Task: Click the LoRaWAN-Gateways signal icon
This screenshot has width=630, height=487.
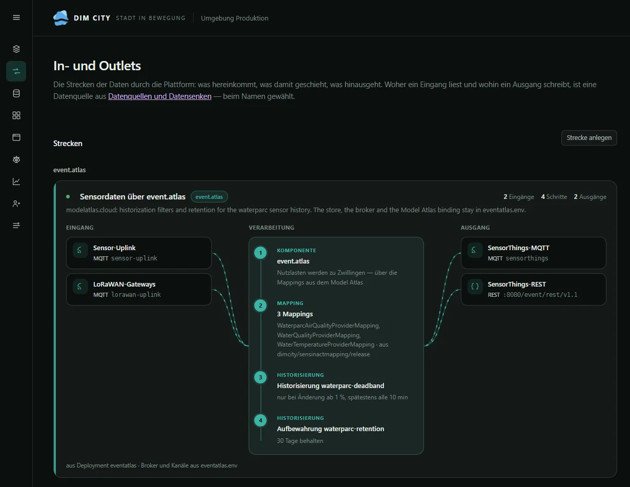Action: click(x=80, y=287)
